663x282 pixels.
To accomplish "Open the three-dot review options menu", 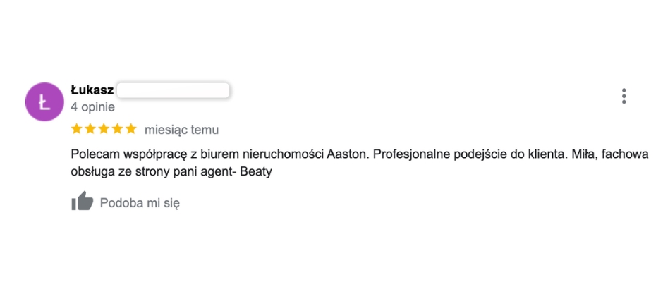I will [624, 96].
